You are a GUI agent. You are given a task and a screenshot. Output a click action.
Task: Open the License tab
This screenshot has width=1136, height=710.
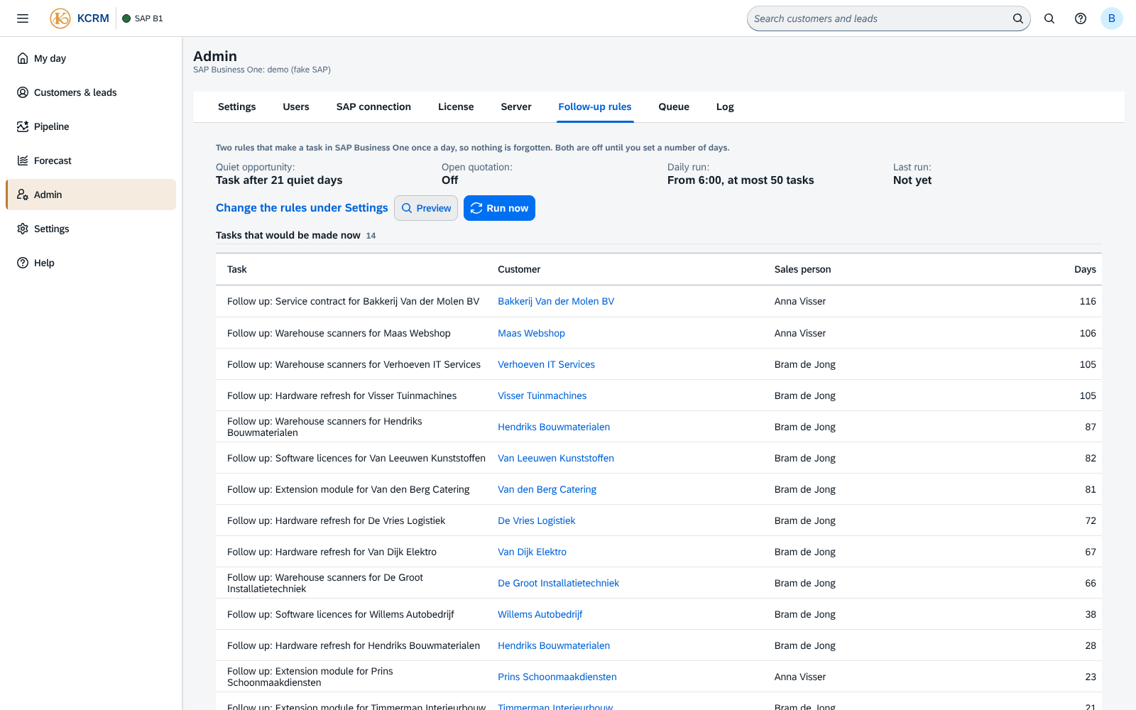coord(456,106)
